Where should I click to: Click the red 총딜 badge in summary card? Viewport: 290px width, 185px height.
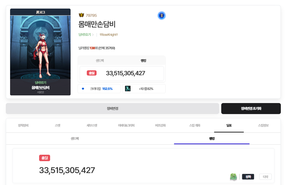92,73
